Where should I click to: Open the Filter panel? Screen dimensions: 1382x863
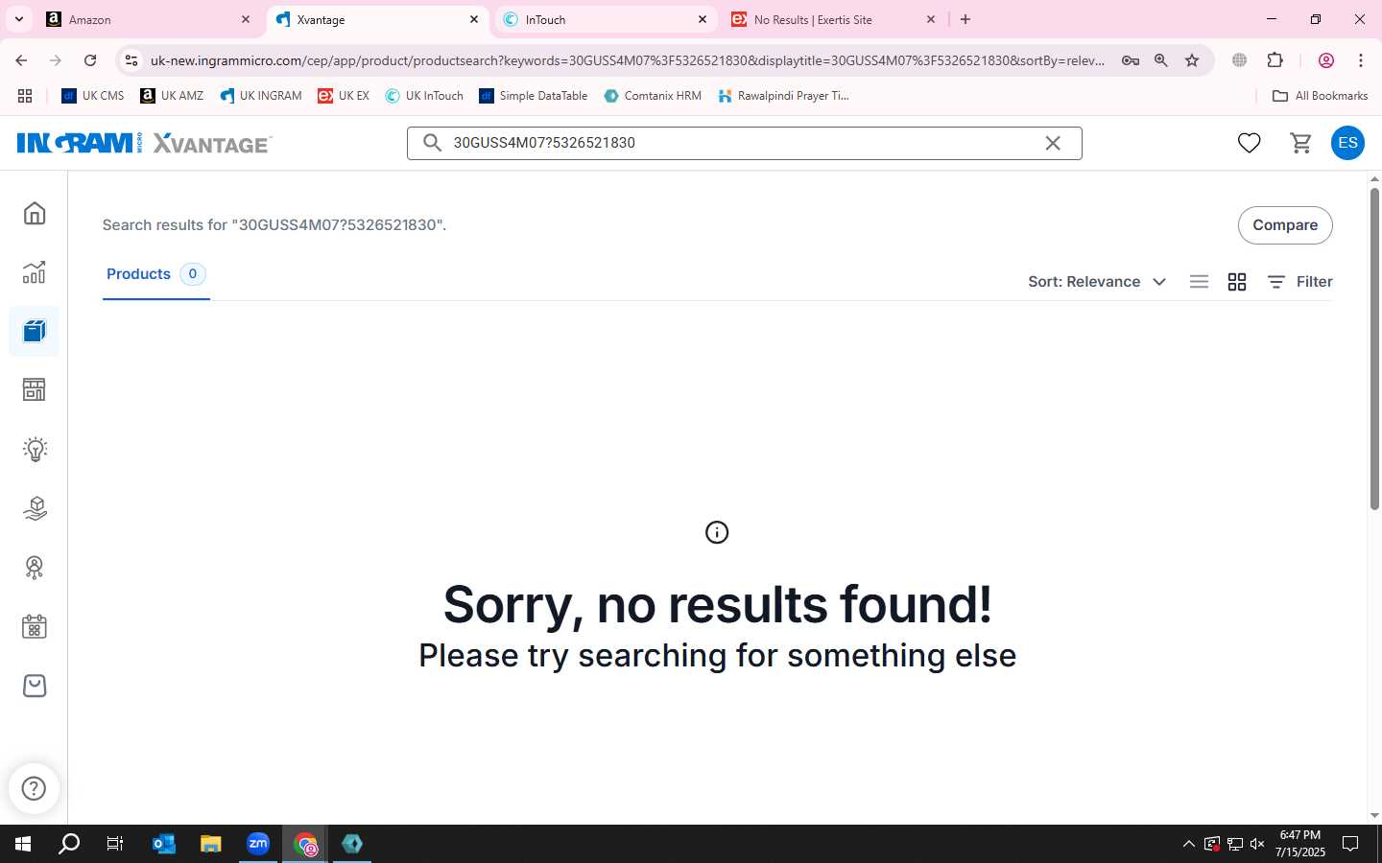pos(1299,282)
